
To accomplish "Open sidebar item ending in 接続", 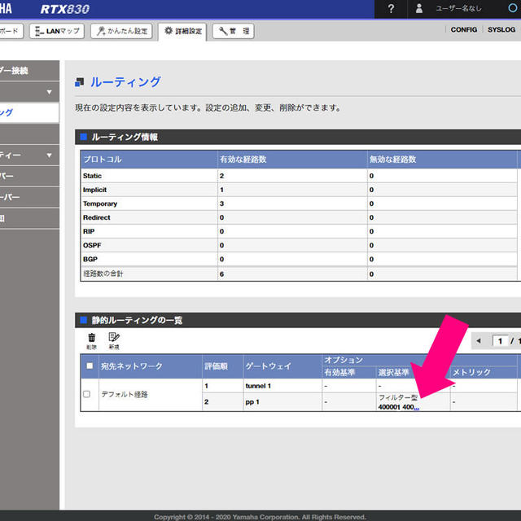I will (29, 71).
